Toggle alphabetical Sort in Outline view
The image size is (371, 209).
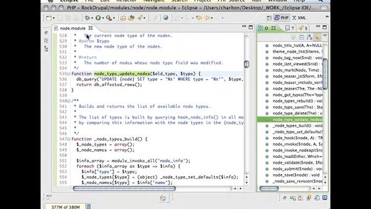pos(310,37)
